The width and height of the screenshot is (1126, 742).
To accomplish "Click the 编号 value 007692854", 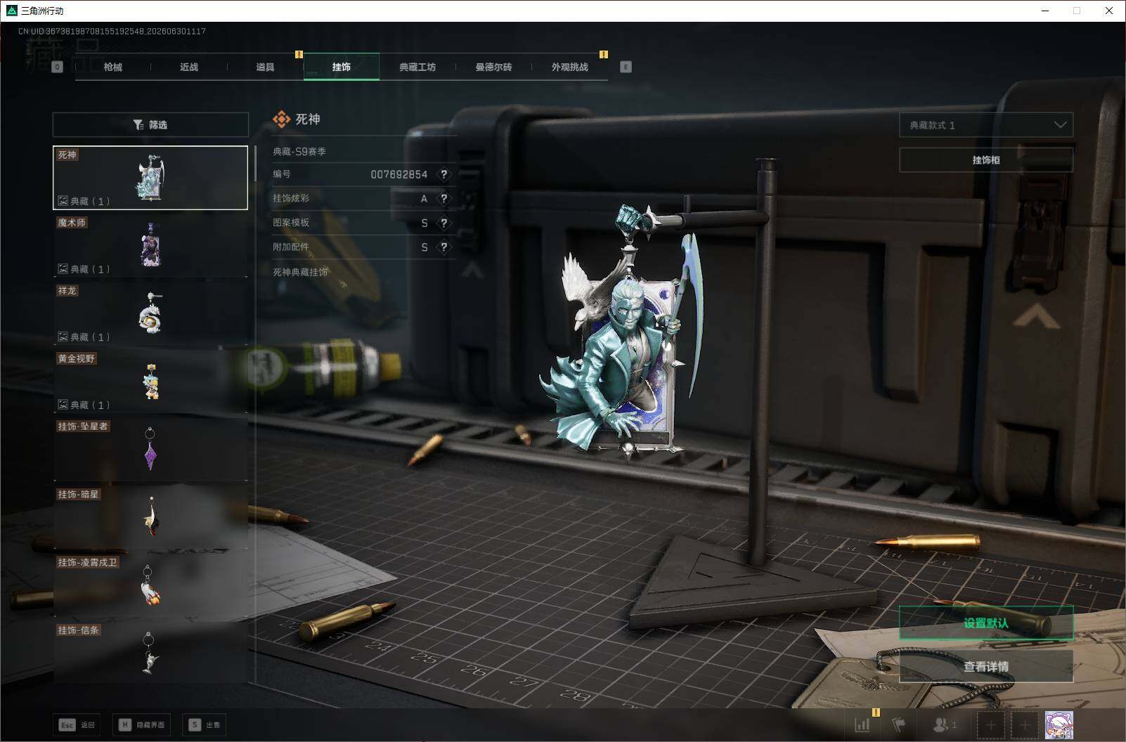I will [x=399, y=174].
